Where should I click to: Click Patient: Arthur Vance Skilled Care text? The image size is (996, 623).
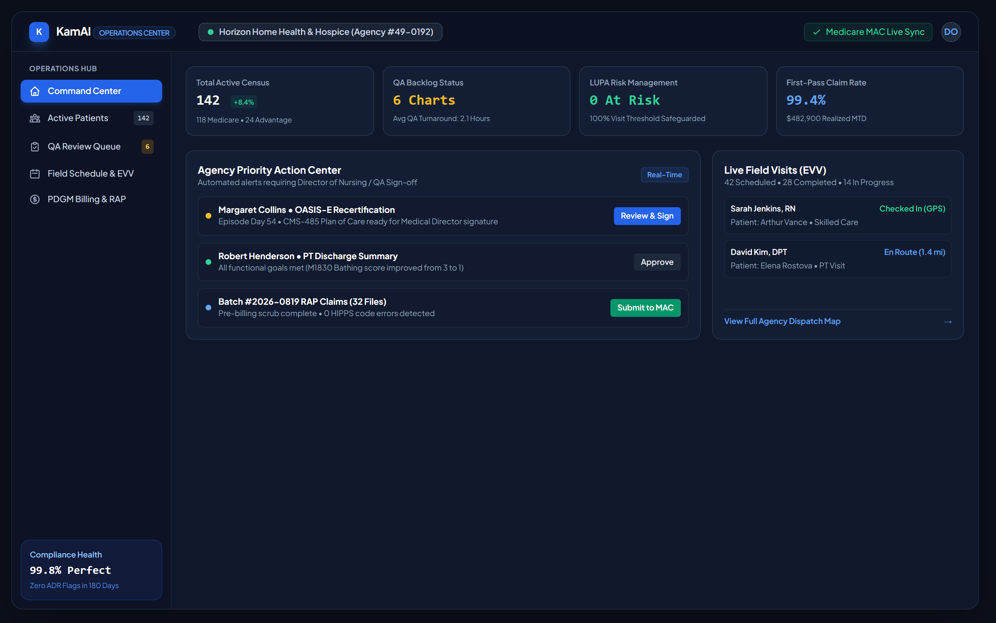pos(794,222)
